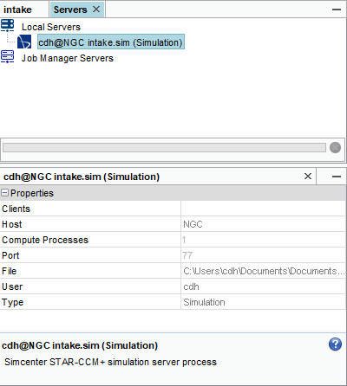This screenshot has width=347, height=386.
Task: Select cdh@NGC intake.sim (Simulation) tree node
Action: (110, 42)
